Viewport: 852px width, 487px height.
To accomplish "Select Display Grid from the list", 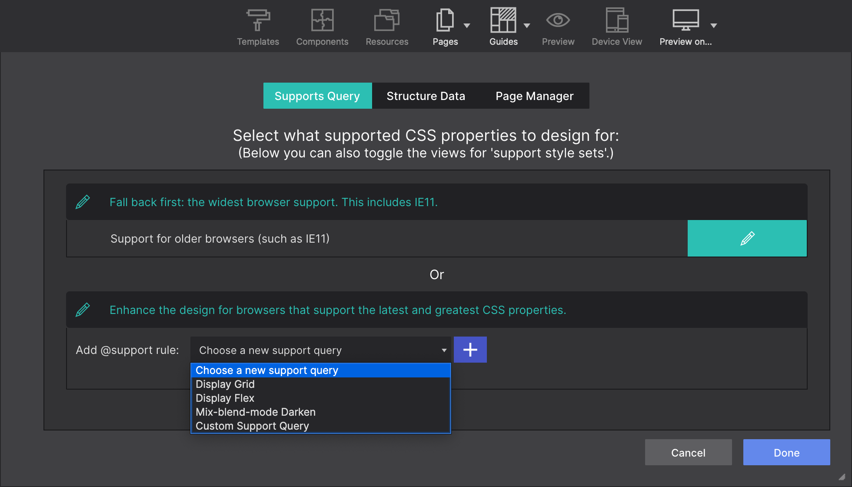I will pyautogui.click(x=320, y=384).
